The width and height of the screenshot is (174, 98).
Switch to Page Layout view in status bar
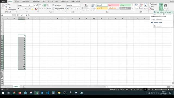click(149, 90)
